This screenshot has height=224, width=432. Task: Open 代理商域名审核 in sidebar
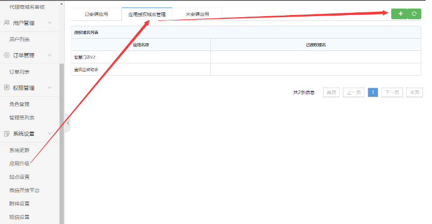27,7
